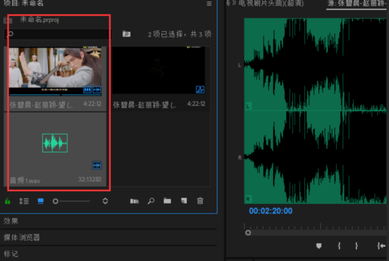Viewport: 389px width, 261px height.
Task: Open the sort icons dropdown
Action: (105, 201)
